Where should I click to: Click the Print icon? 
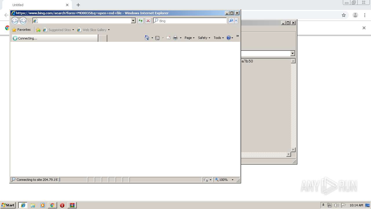pos(175,38)
